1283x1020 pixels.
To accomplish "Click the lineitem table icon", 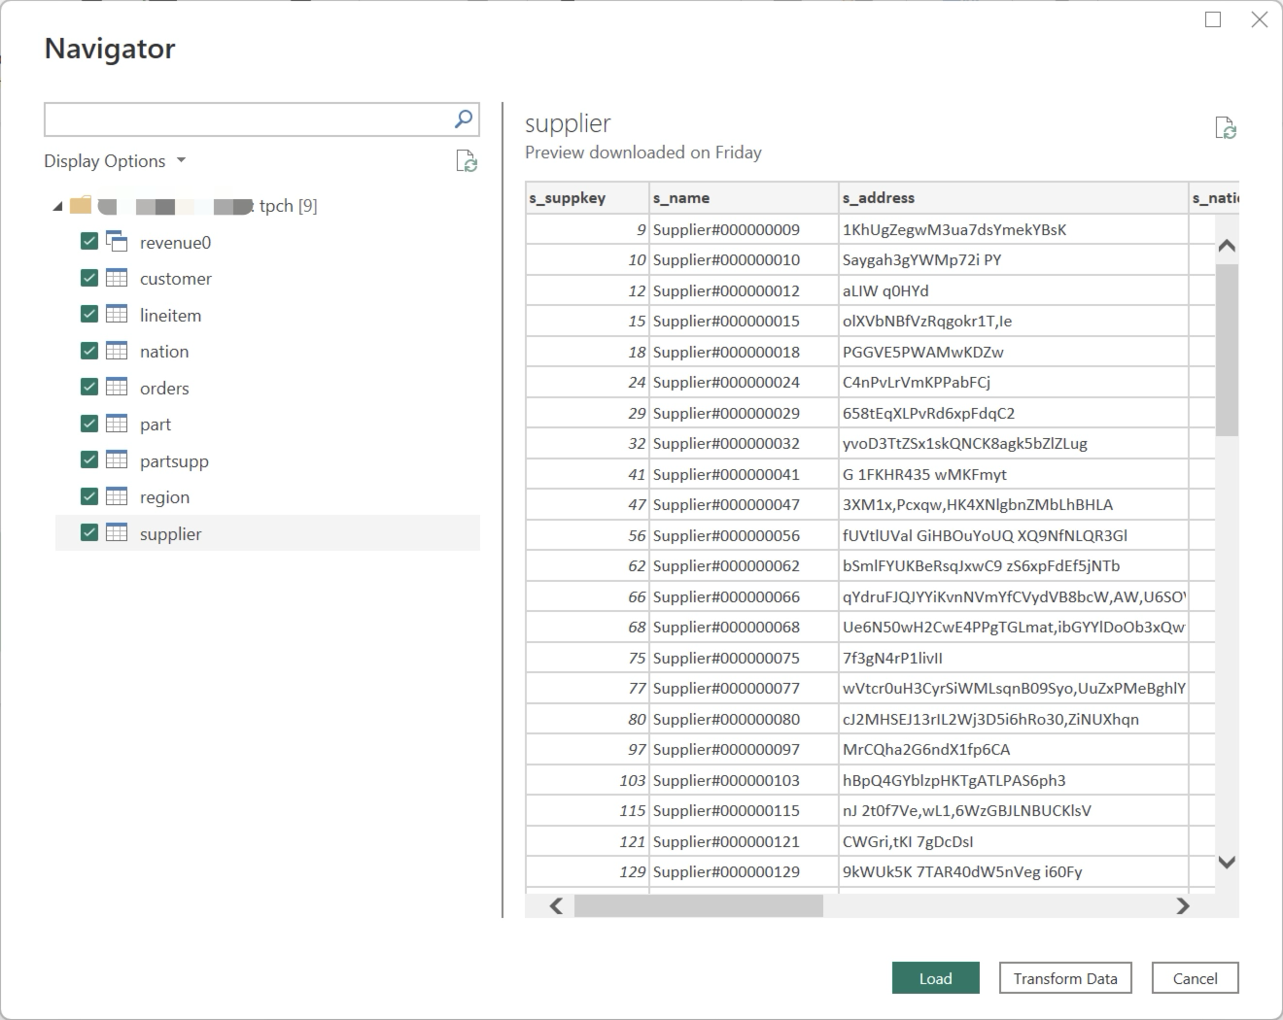I will 117,315.
